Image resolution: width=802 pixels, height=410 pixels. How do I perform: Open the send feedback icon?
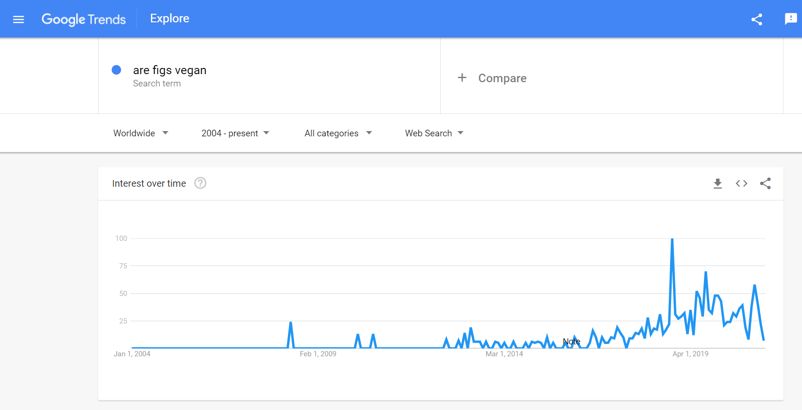click(x=791, y=19)
